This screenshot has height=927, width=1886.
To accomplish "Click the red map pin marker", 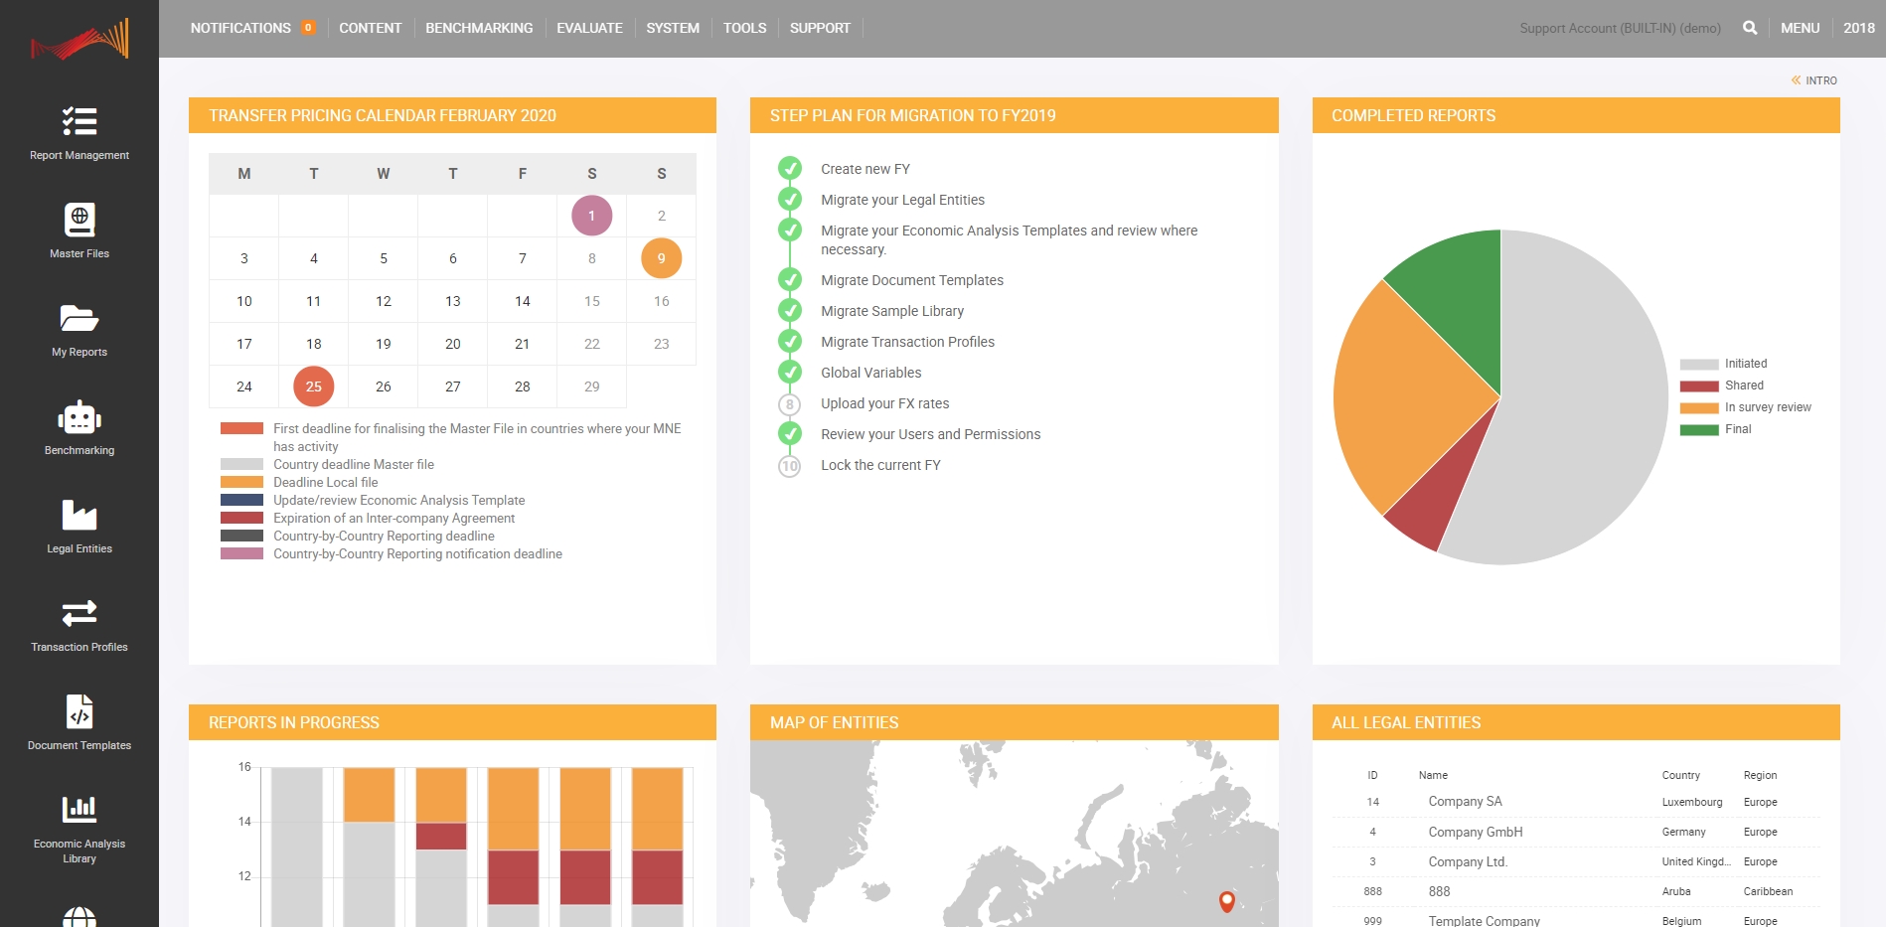I will click(x=1227, y=901).
